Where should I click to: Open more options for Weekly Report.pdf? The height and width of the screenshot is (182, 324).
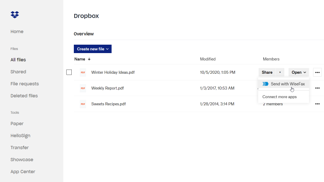pyautogui.click(x=318, y=88)
